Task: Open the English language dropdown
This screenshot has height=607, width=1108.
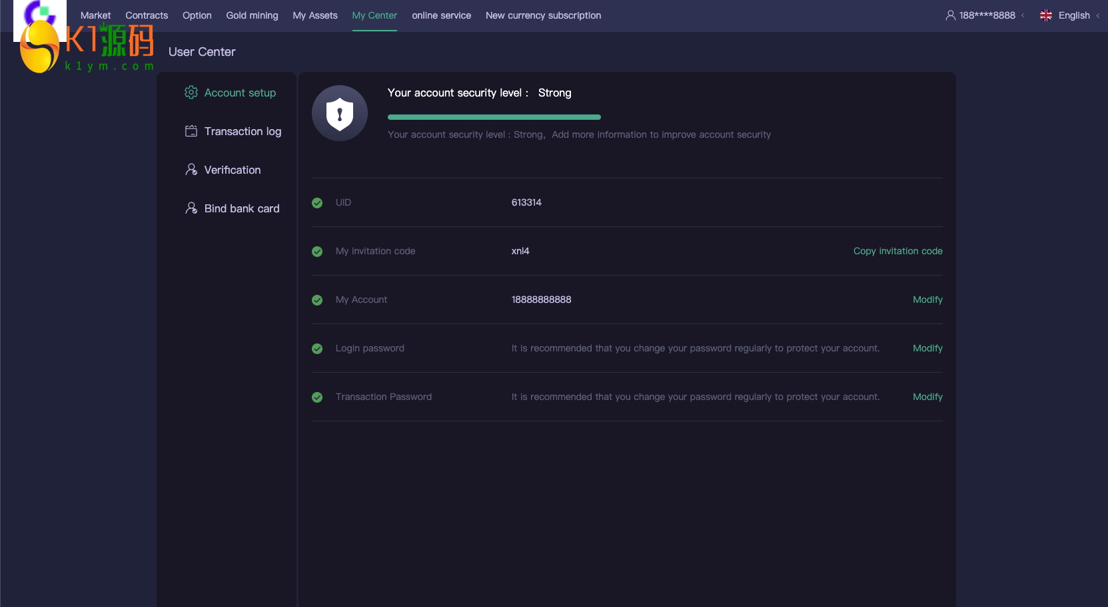Action: click(1074, 15)
